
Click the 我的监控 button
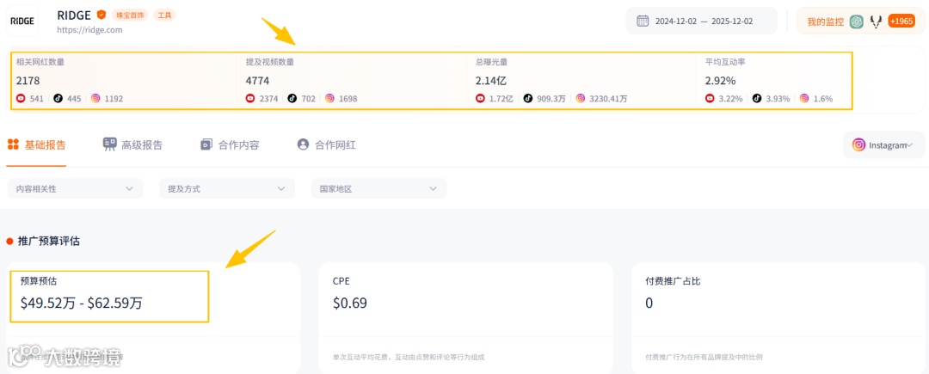click(825, 21)
